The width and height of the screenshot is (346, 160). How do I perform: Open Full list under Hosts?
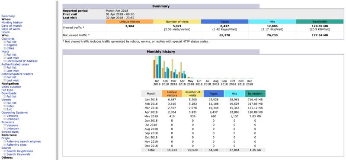(12, 55)
